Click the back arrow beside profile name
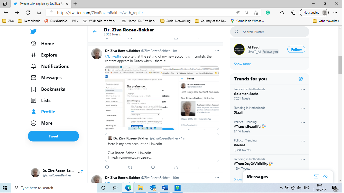The image size is (344, 193). [95, 32]
